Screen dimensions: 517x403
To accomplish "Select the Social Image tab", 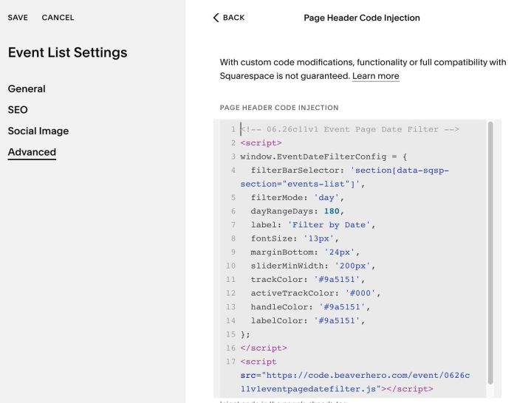I will tap(38, 131).
